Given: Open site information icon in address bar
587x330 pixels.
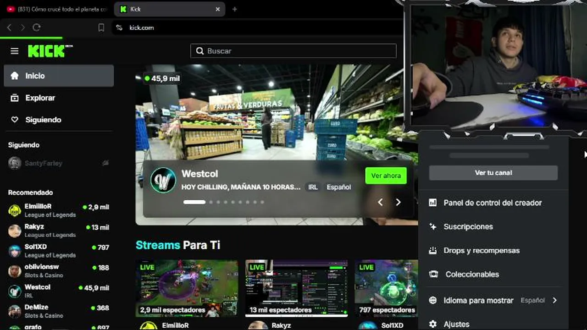Looking at the screenshot, I should tap(119, 27).
